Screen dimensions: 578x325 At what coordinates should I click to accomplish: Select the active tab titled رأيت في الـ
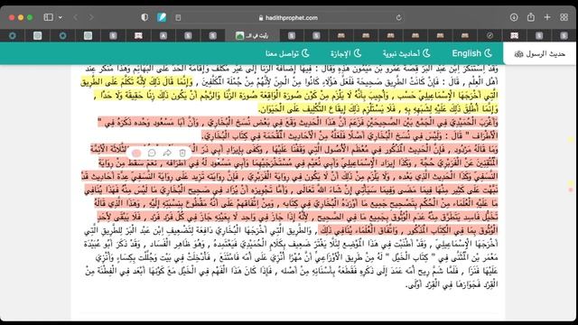pos(252,35)
